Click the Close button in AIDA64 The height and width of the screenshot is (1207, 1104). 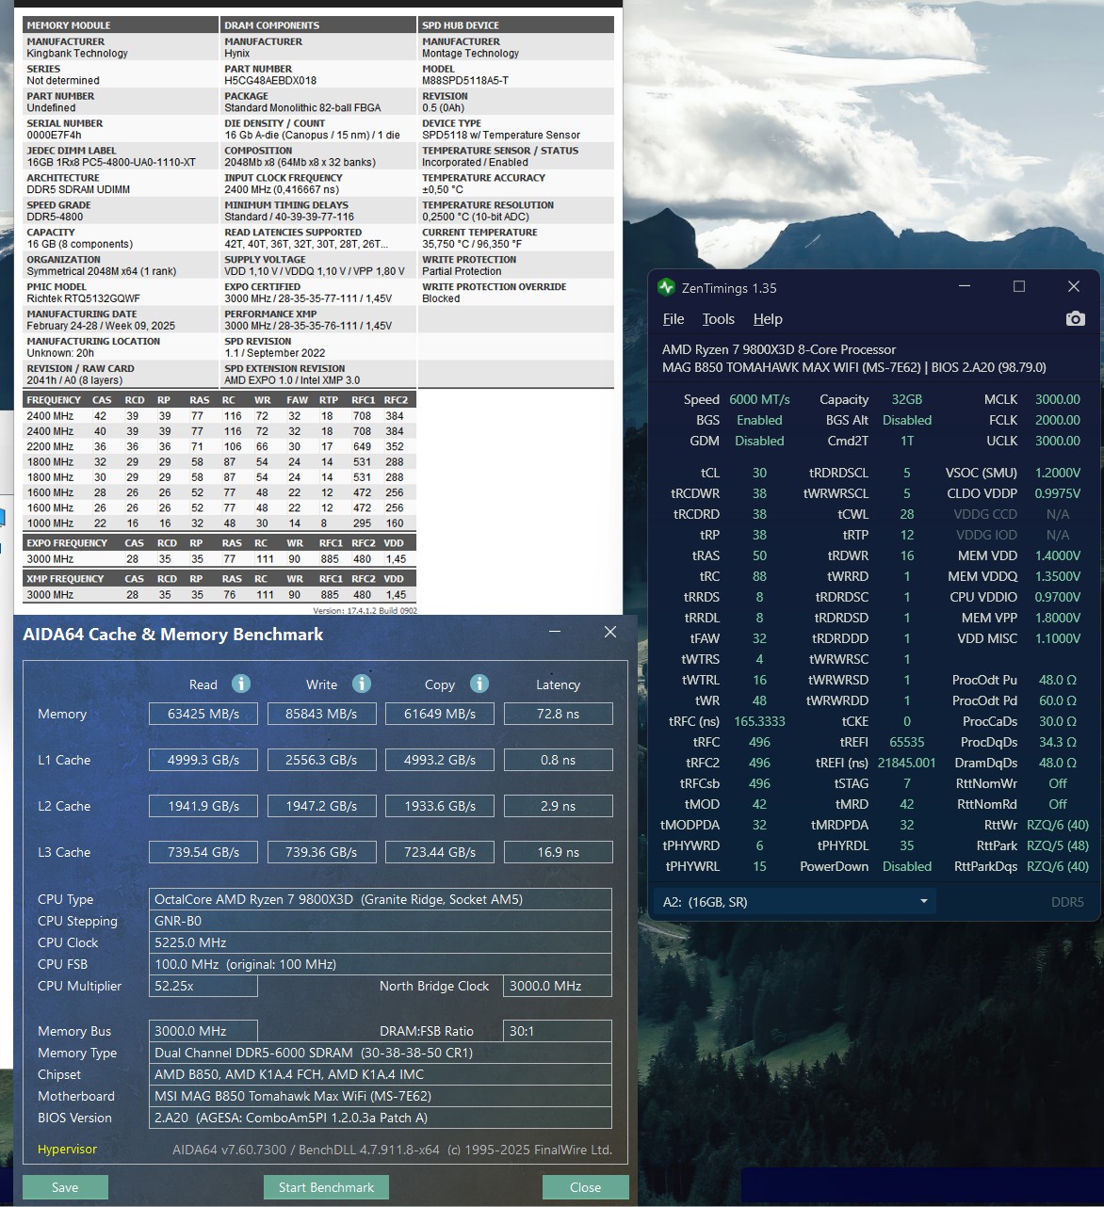pos(585,1187)
